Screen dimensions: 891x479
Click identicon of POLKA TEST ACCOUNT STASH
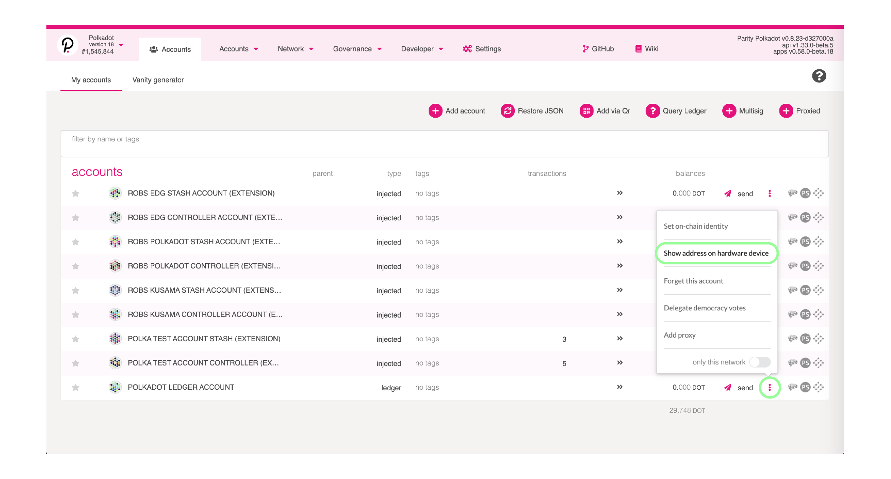click(x=115, y=338)
